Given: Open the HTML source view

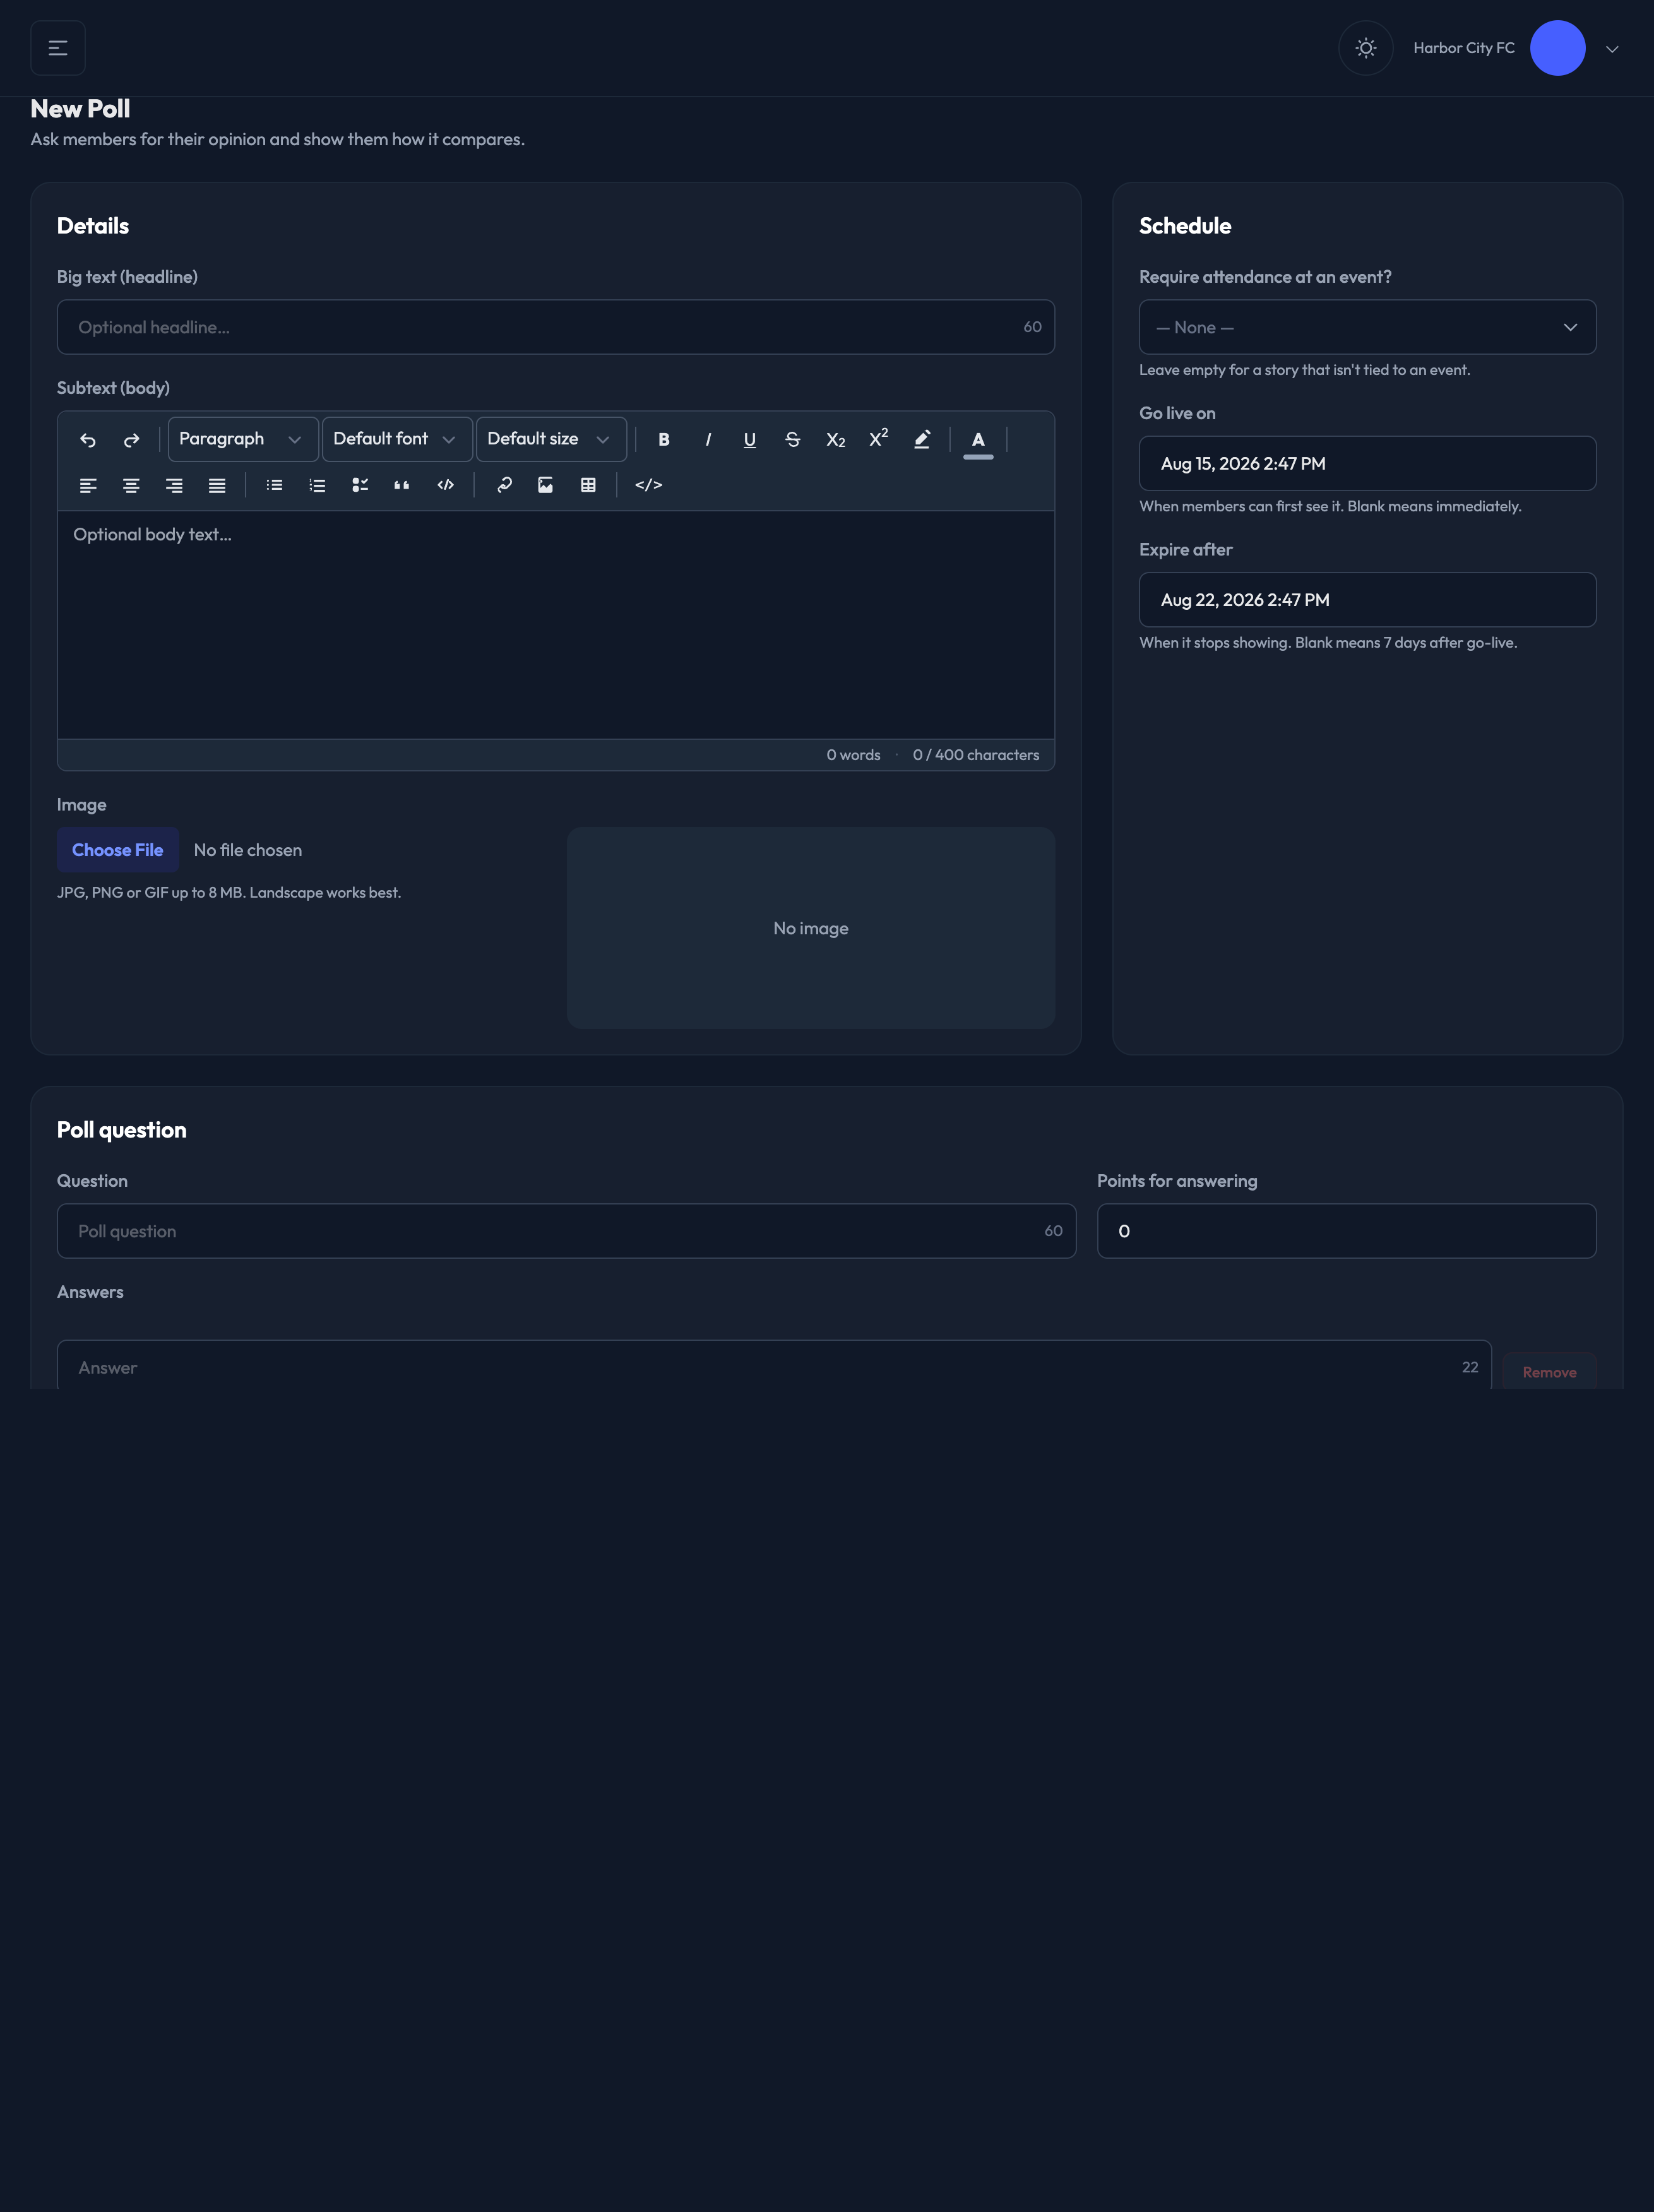Looking at the screenshot, I should [649, 486].
